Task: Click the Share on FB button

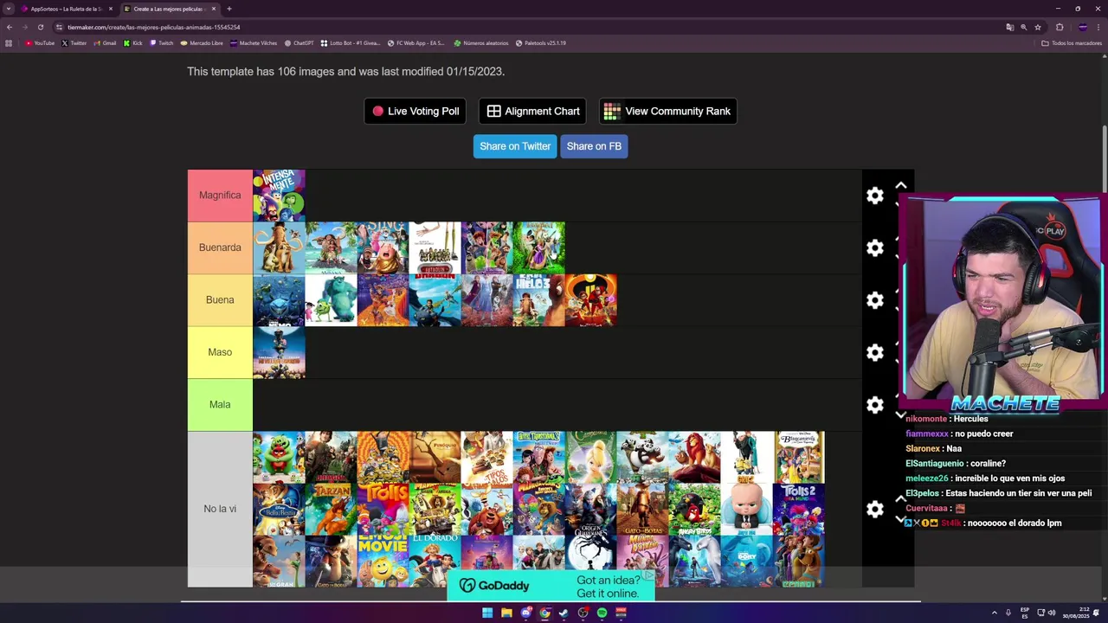Action: (x=594, y=146)
